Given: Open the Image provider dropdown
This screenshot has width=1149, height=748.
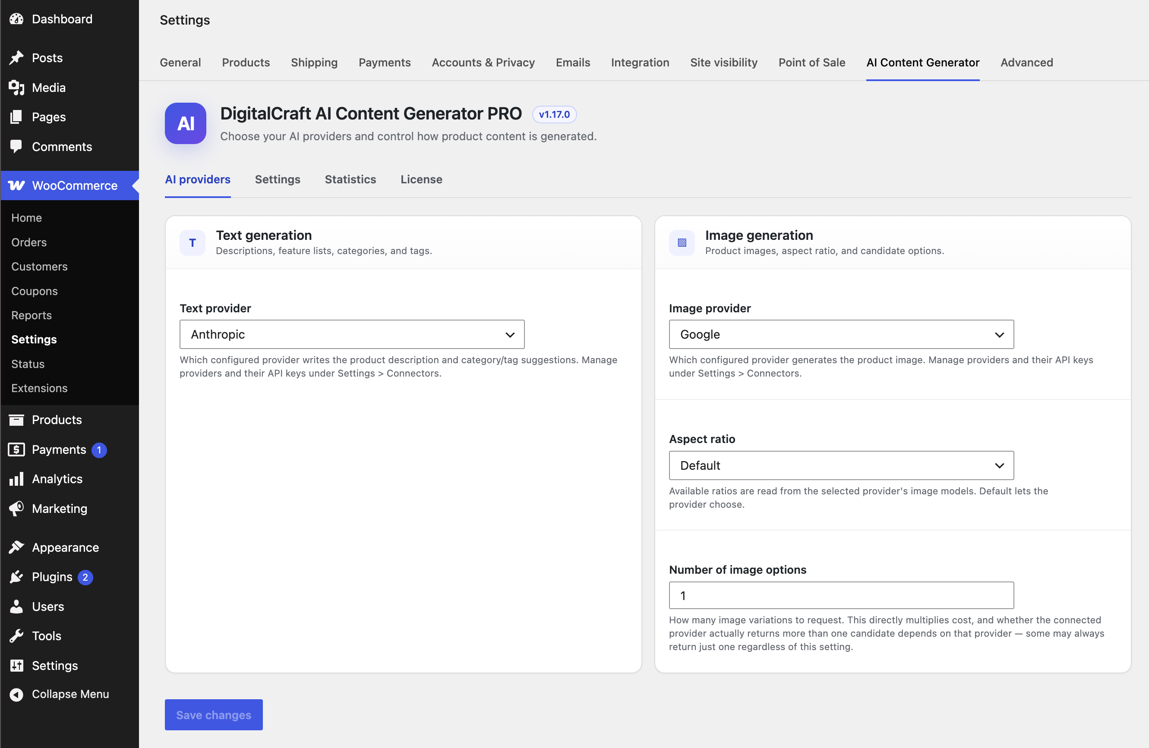Looking at the screenshot, I should pos(842,334).
